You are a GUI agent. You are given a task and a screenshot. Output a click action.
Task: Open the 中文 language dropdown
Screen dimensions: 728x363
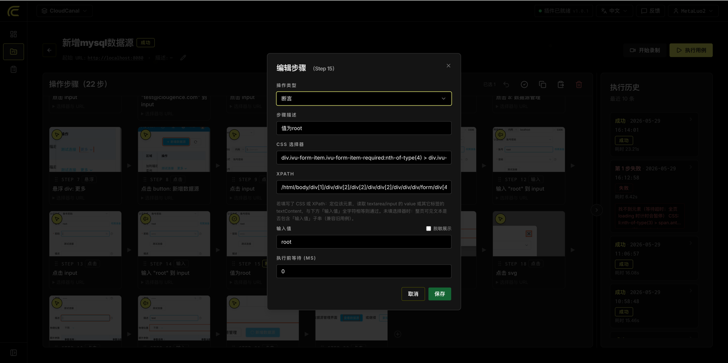pos(614,11)
